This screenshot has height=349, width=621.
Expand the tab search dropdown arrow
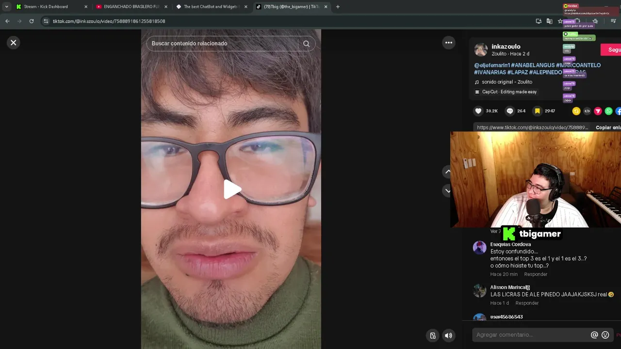pyautogui.click(x=6, y=7)
